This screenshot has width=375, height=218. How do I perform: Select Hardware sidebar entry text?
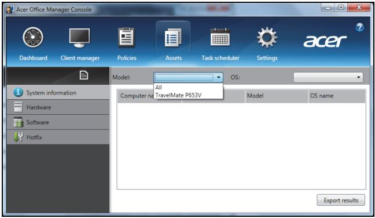[x=39, y=107]
